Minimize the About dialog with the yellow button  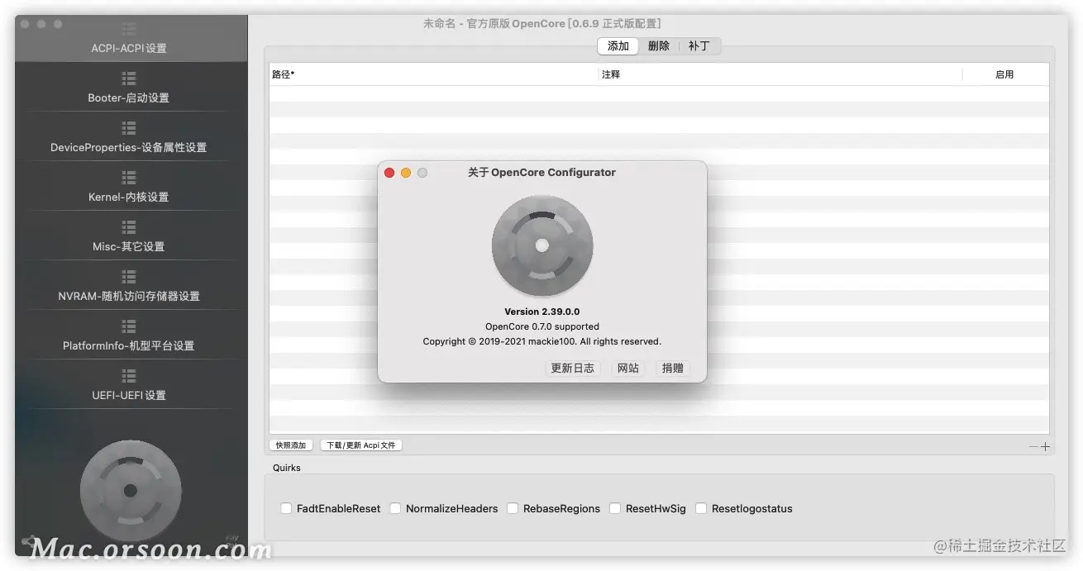click(406, 173)
